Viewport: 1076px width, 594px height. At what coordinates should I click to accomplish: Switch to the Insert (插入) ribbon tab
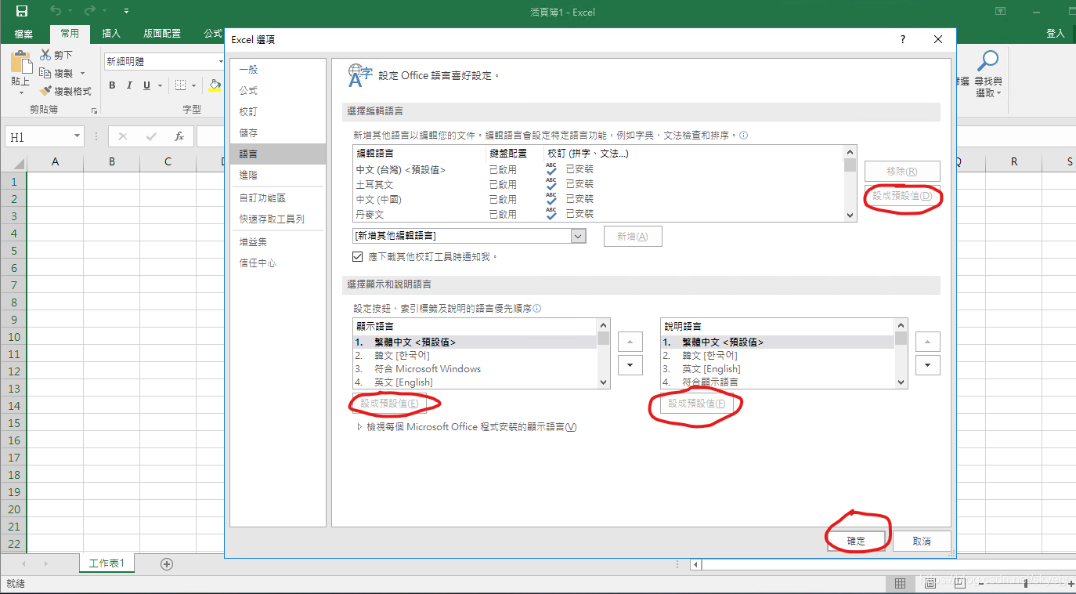click(x=111, y=34)
